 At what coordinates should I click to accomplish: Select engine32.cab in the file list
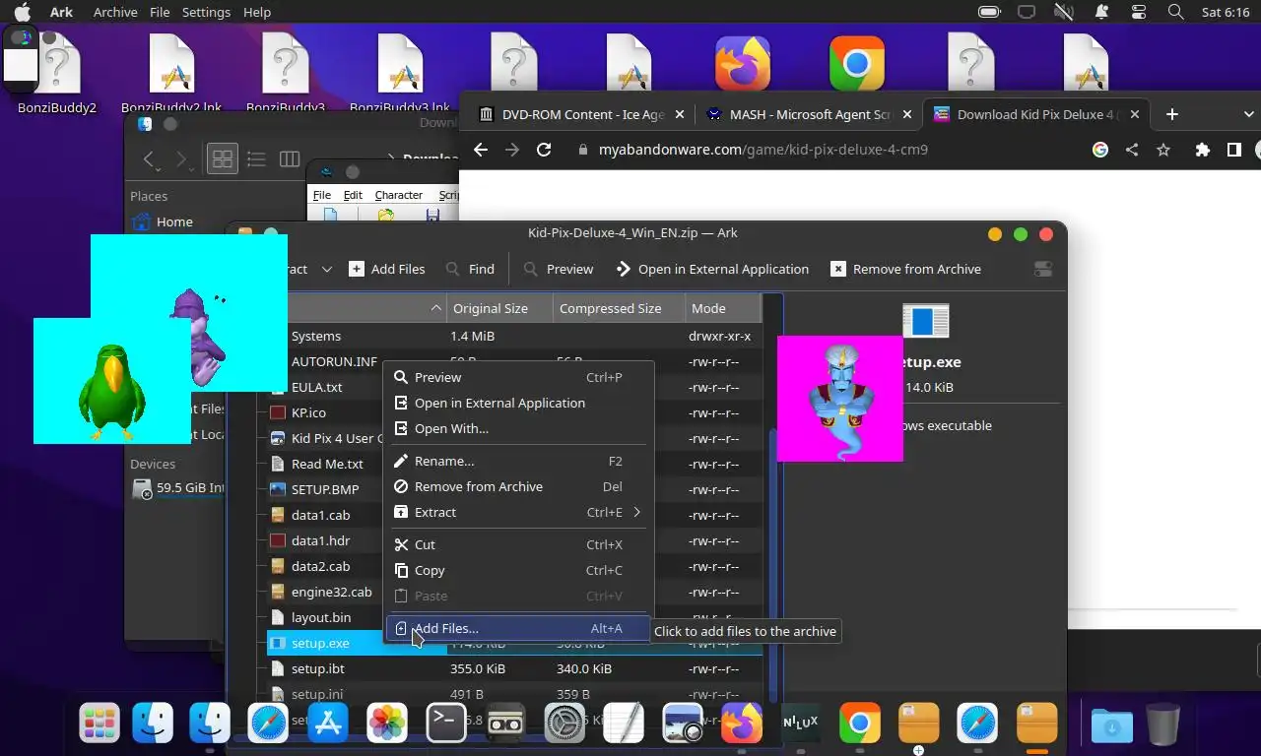click(x=331, y=592)
